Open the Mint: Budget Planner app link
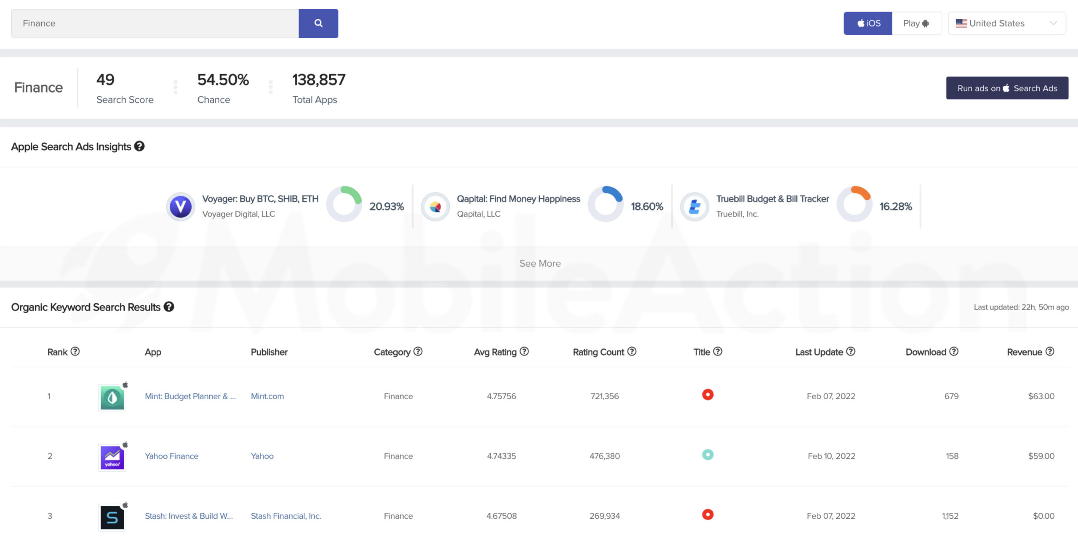This screenshot has width=1078, height=546. [x=190, y=396]
